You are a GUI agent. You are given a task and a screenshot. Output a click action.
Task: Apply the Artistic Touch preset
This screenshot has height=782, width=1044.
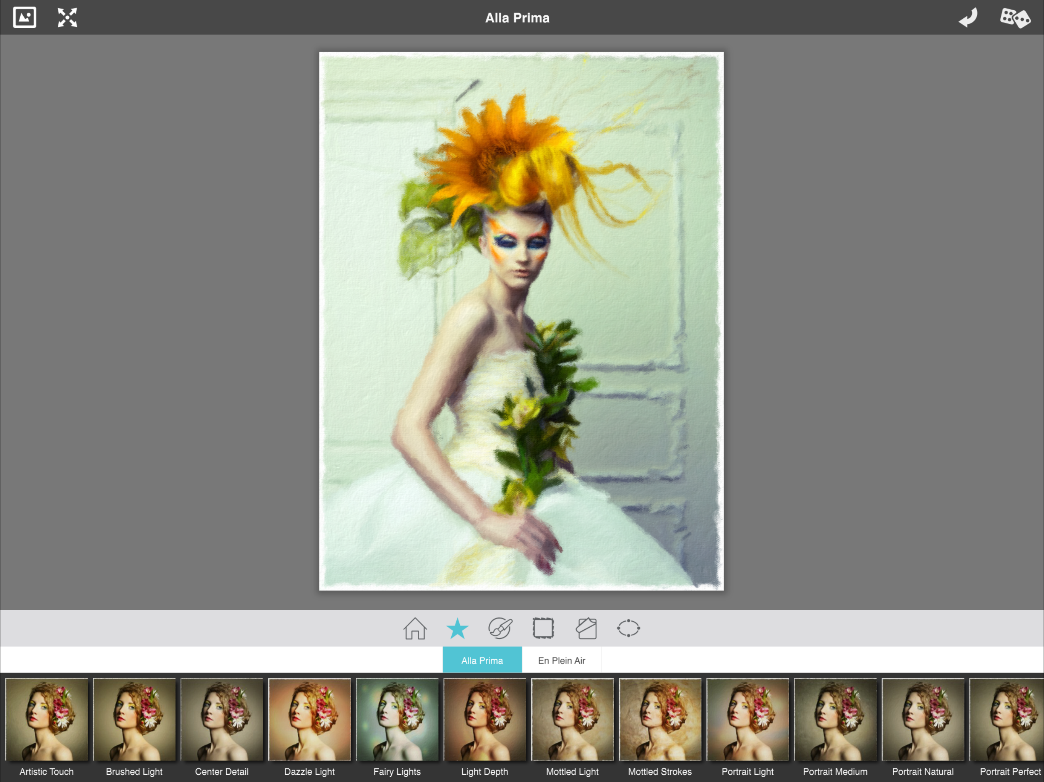click(x=46, y=720)
